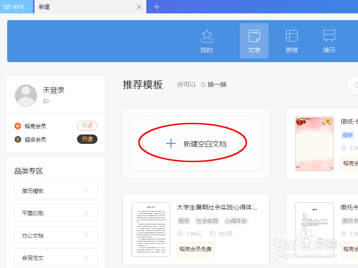Close the 新建 tab
358x268 pixels.
tap(139, 7)
